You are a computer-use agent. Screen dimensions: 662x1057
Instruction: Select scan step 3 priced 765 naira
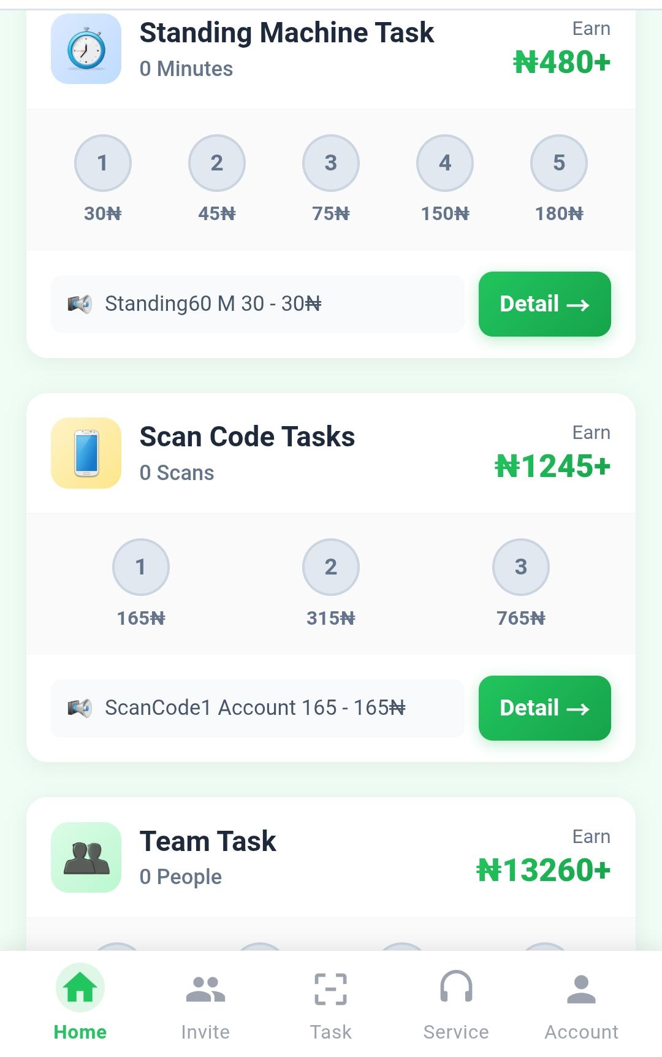(521, 567)
